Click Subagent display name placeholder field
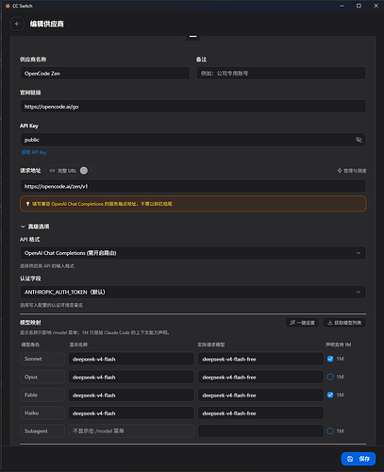This screenshot has width=384, height=472. click(x=131, y=431)
